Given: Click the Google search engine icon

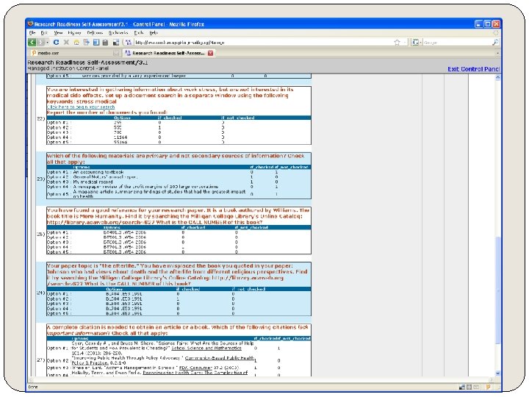Looking at the screenshot, I should (x=415, y=42).
